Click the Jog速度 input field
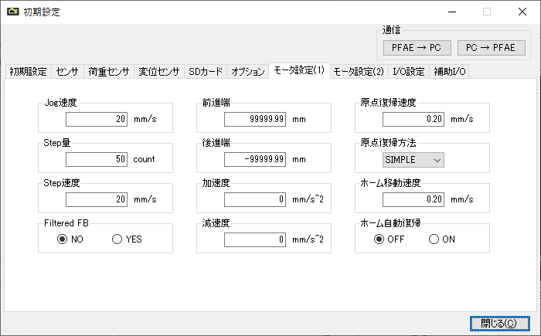Viewport: 541px width, 336px height. click(x=97, y=120)
